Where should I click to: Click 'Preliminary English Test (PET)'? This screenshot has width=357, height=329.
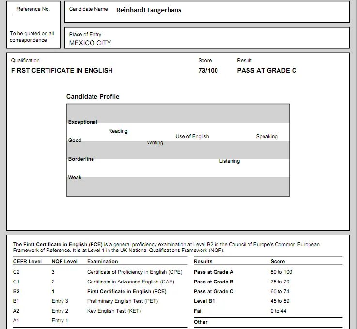pyautogui.click(x=123, y=301)
